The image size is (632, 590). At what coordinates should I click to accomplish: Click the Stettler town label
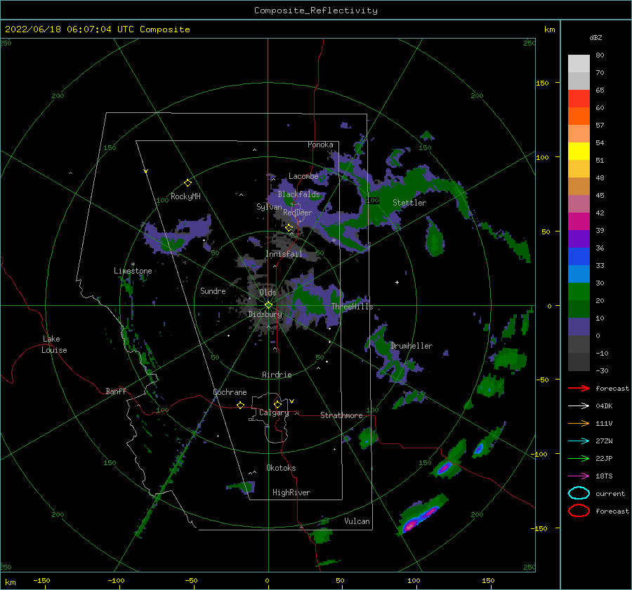click(x=409, y=203)
